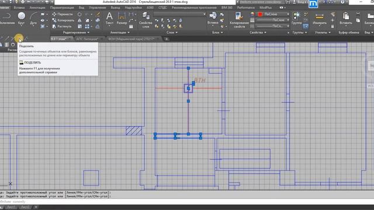Switch to the Вставка ribbon tab
This screenshot has height=210, width=374.
click(19, 8)
